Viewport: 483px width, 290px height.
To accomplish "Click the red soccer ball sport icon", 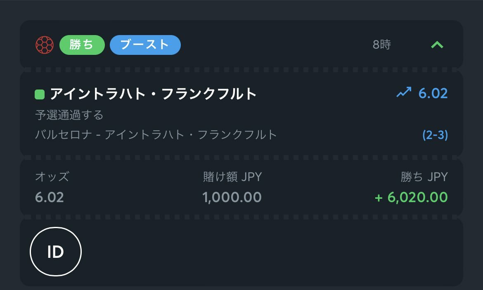I will tap(45, 45).
